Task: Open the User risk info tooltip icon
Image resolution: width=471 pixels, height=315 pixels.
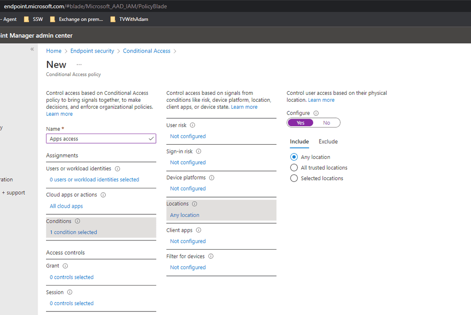Action: pos(192,125)
